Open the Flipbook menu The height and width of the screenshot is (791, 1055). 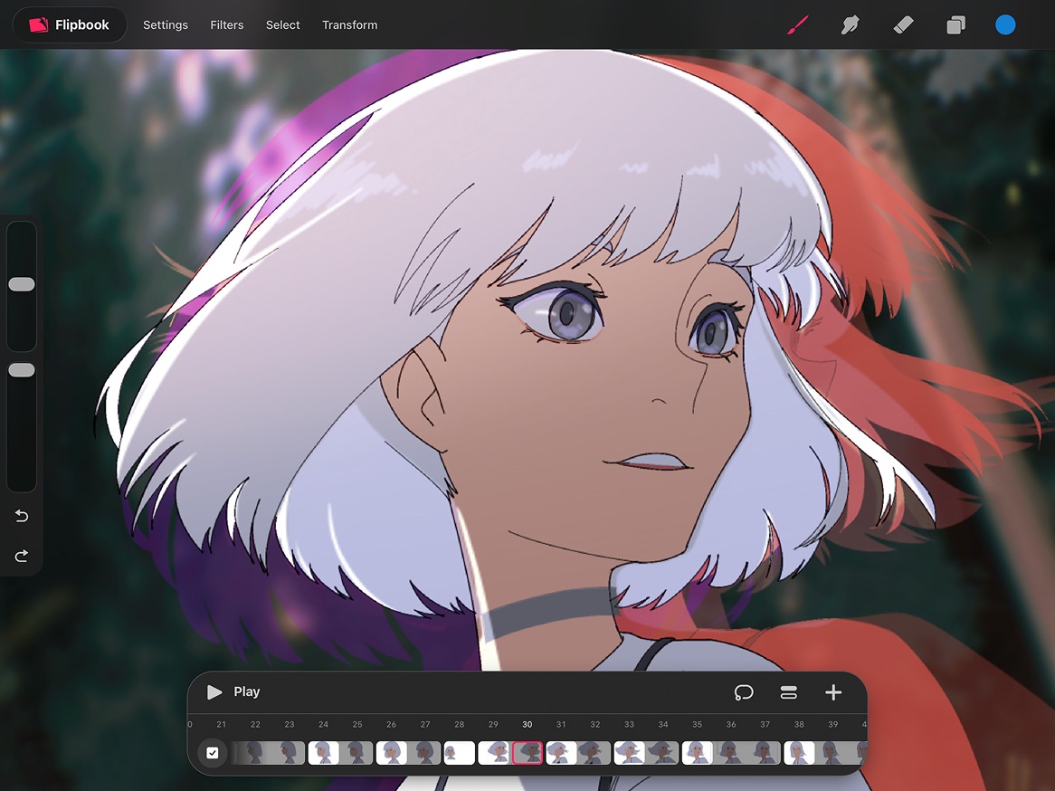pyautogui.click(x=70, y=25)
